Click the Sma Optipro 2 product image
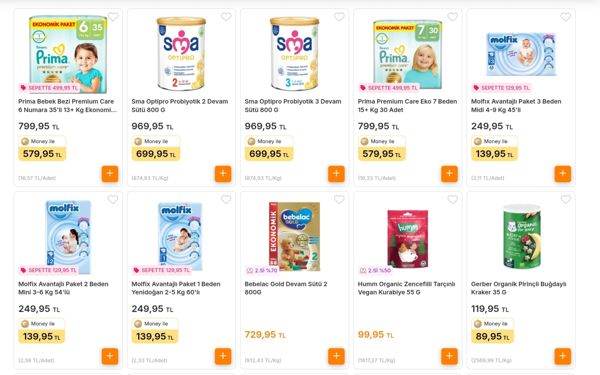This screenshot has height=375, width=600. (x=181, y=53)
